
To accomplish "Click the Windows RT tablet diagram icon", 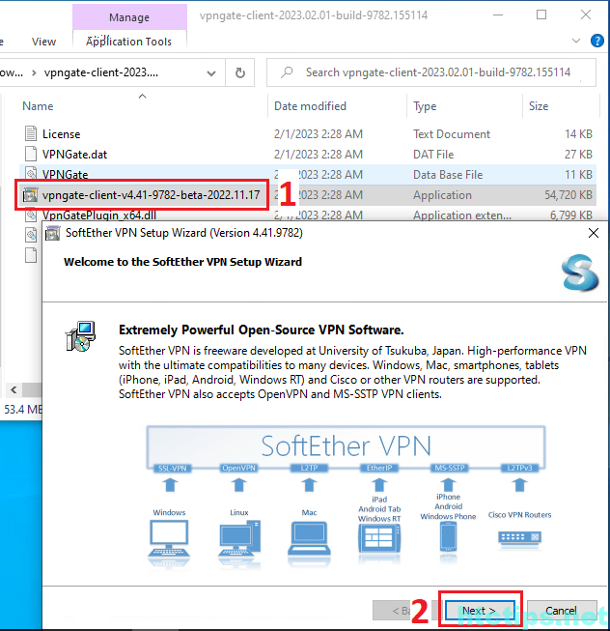I will (x=379, y=539).
